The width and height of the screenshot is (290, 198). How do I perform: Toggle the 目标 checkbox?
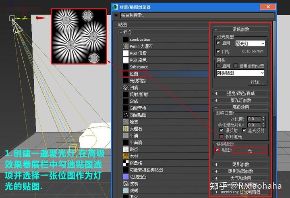218,51
